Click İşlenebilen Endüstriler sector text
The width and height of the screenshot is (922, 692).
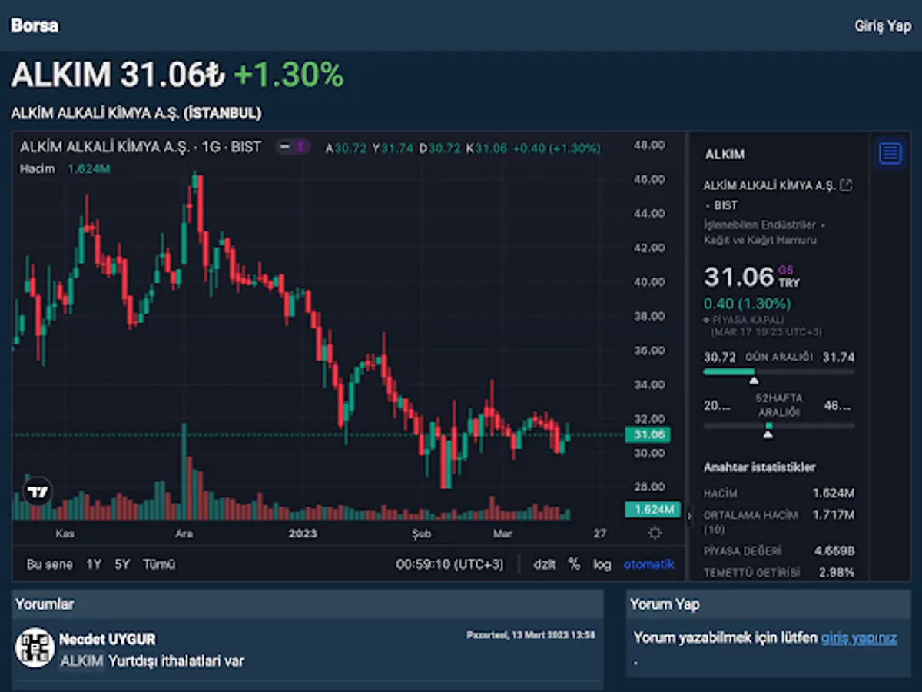[760, 225]
